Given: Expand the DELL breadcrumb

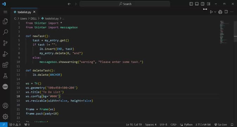Looking at the screenshot, I should click(x=33, y=18).
